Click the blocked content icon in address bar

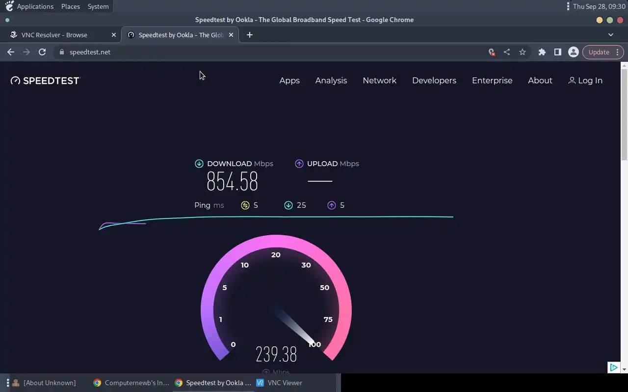[x=491, y=52]
